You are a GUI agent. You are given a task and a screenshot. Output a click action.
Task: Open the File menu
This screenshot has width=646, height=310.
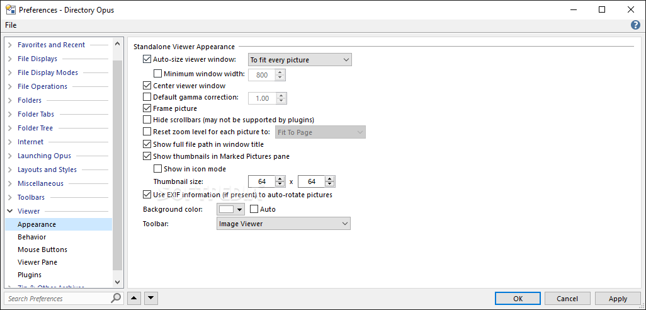[11, 25]
